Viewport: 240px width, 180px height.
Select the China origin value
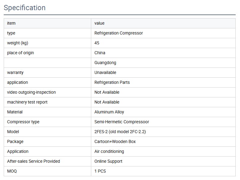coord(100,53)
